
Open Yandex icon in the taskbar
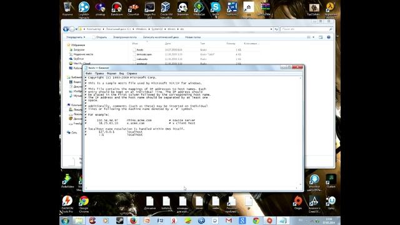tap(174, 221)
